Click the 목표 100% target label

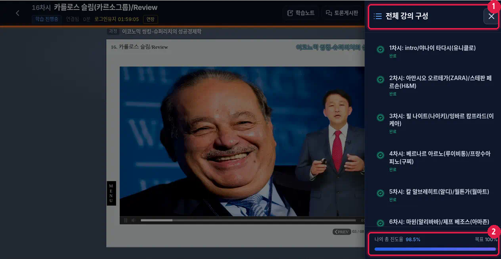point(486,239)
